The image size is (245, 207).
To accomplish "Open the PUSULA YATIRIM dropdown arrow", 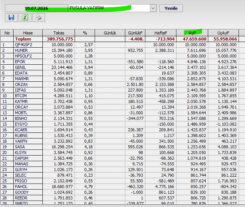I will 153,8.
